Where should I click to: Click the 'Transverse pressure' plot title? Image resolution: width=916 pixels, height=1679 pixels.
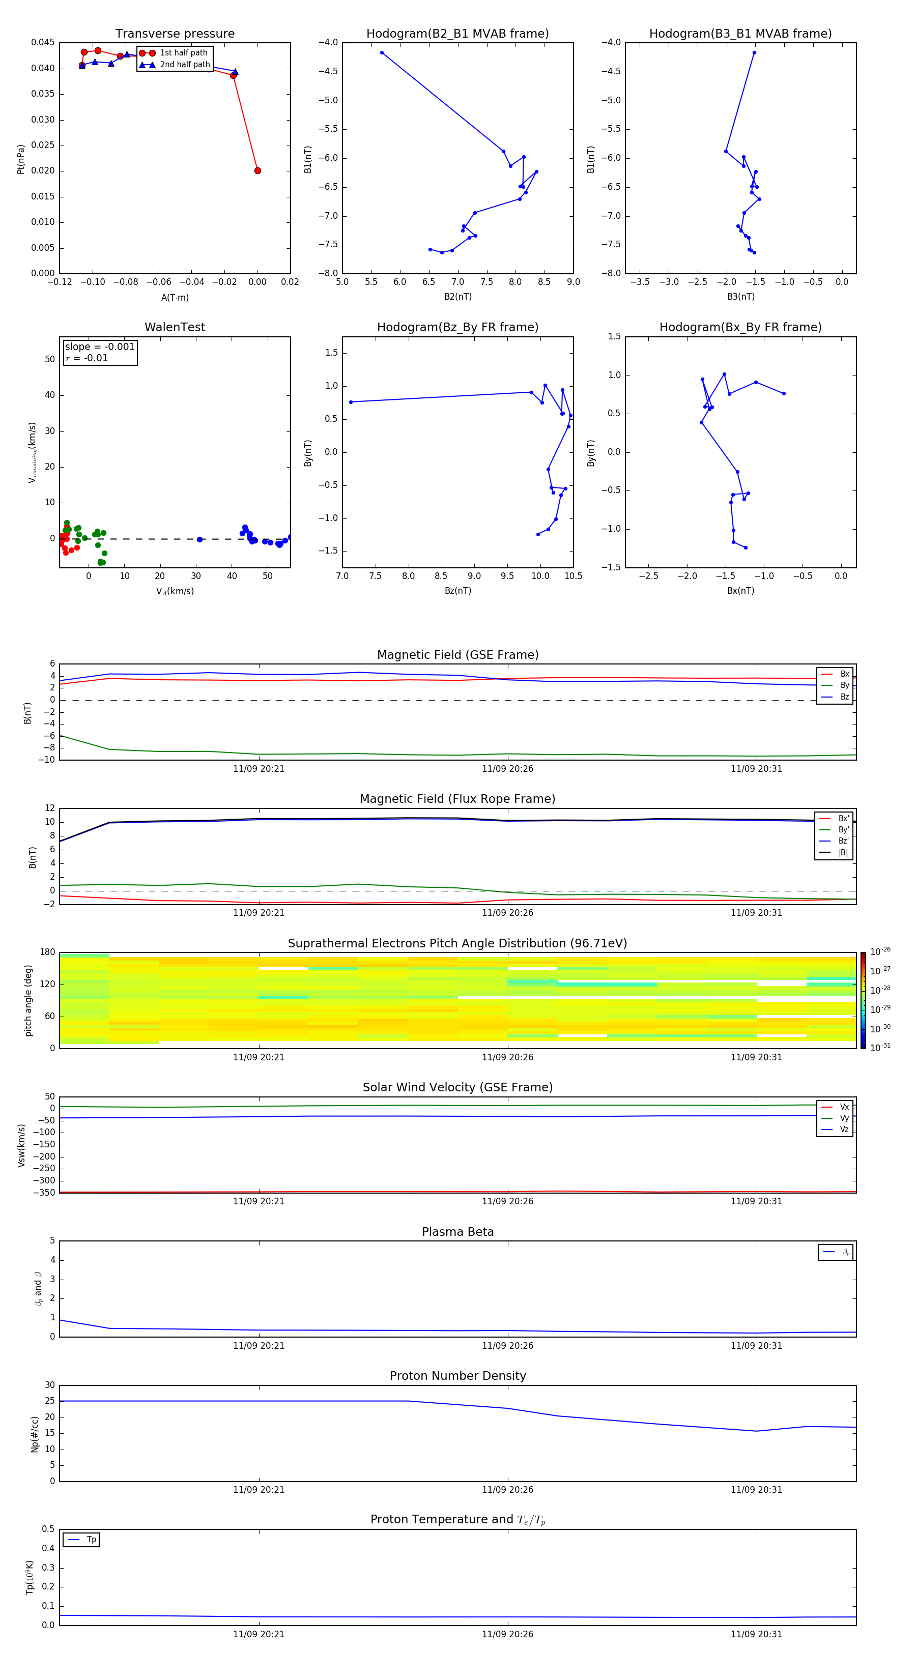(175, 34)
